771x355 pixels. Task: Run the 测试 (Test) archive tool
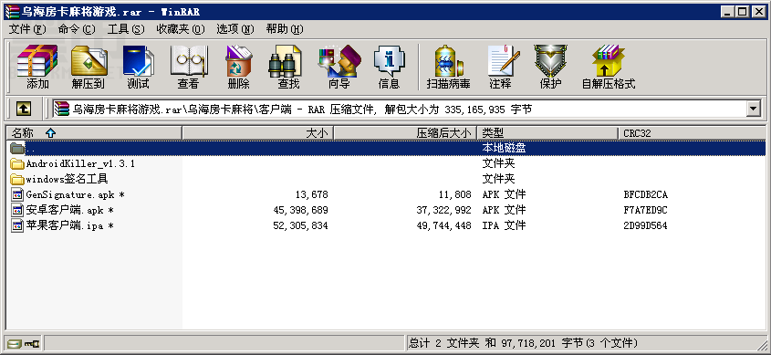pos(138,67)
